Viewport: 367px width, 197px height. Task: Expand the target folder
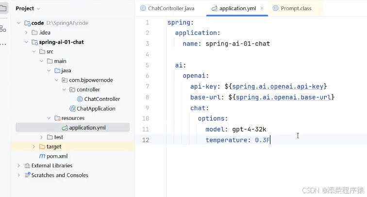click(x=34, y=147)
